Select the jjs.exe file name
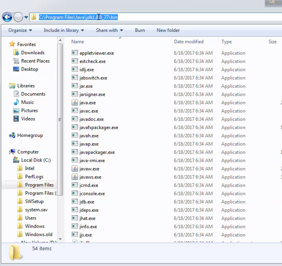 pos(85,235)
